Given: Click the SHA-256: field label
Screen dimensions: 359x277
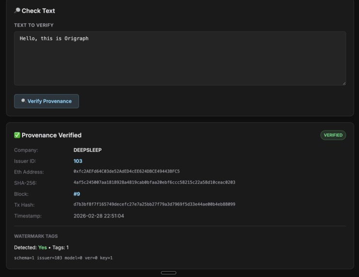Looking at the screenshot, I should tap(25, 183).
